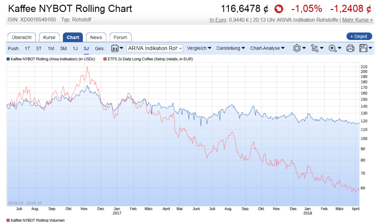Open the Darstellung dropdown menu

tap(230, 48)
